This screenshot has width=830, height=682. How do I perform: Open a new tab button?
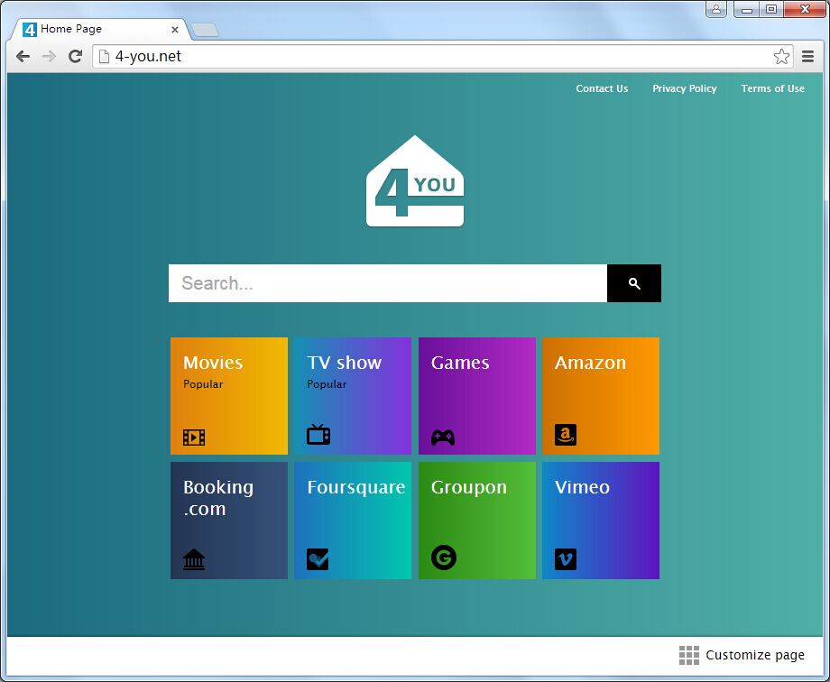(205, 30)
